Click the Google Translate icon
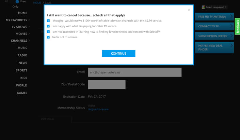The image size is (240, 140). click(203, 7)
